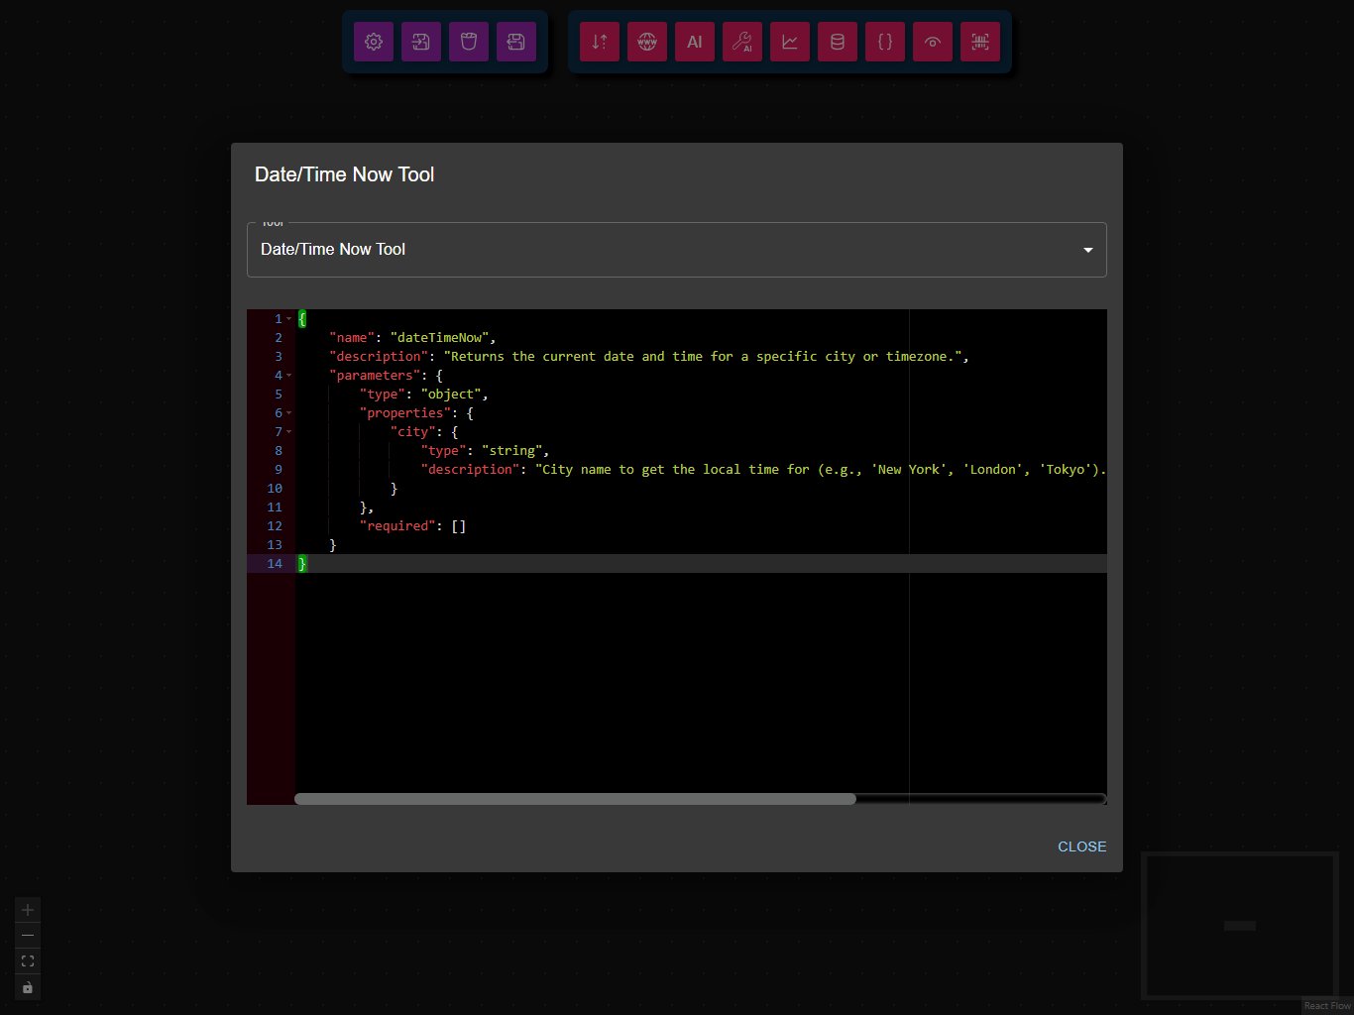Viewport: 1354px width, 1015px height.
Task: Click the database cylinder node icon
Action: (838, 42)
